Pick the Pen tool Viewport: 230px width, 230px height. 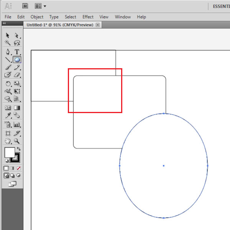click(8, 52)
